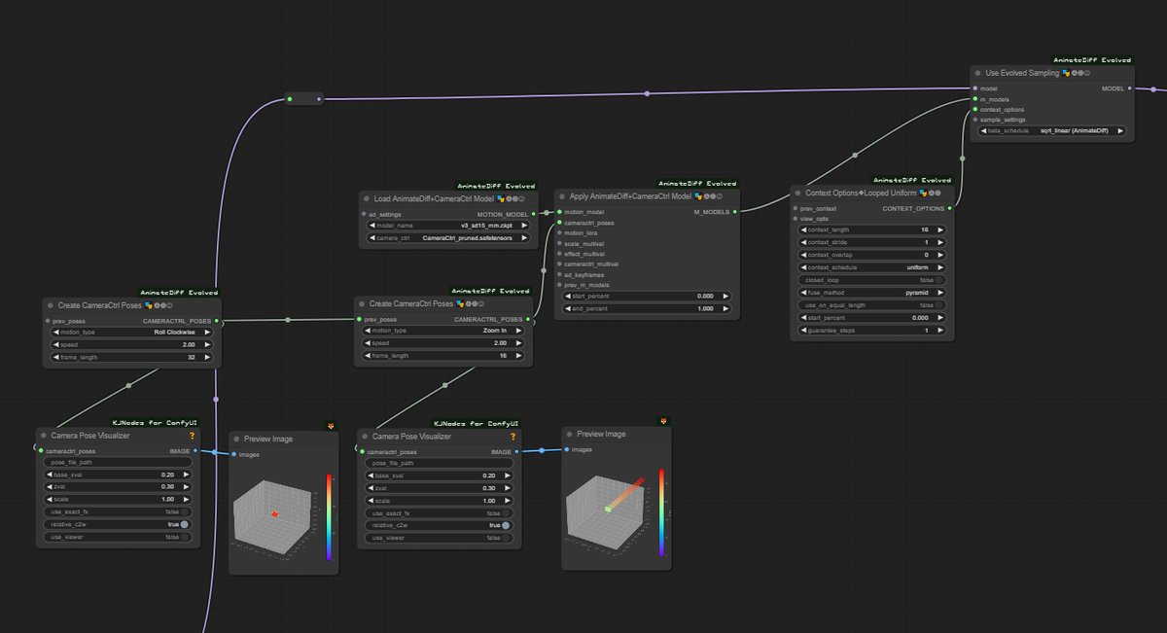Toggle use_on_equal_length in Context Options
This screenshot has width=1167, height=633.
tap(871, 305)
